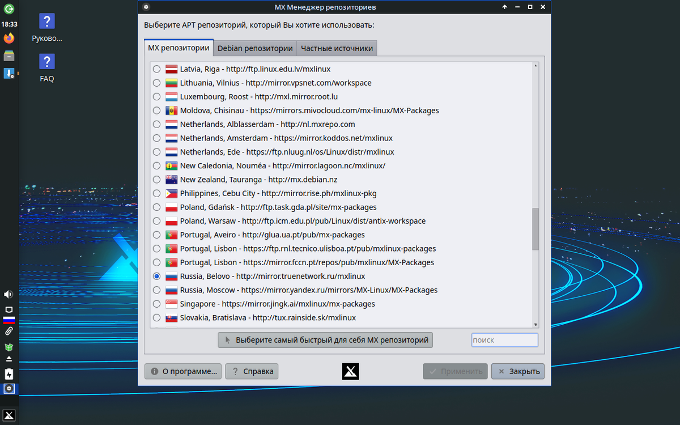
Task: Switch to MX репозитории tab
Action: click(x=178, y=48)
